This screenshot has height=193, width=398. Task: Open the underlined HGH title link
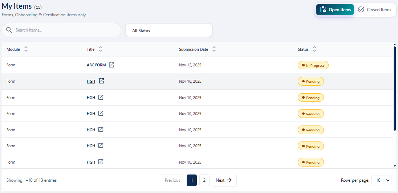point(91,81)
